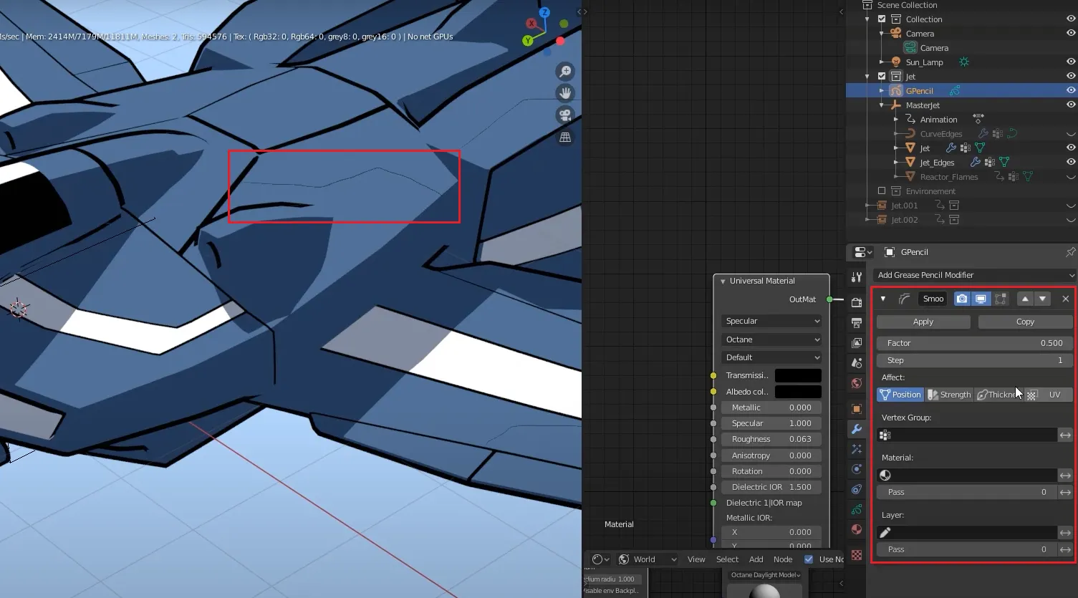Click the Apply modifier button
This screenshot has width=1078, height=598.
tap(923, 322)
